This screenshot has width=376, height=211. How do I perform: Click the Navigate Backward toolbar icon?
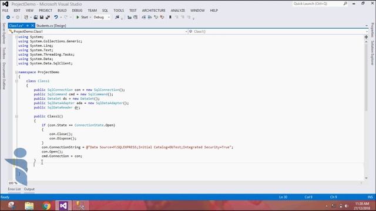pyautogui.click(x=8, y=17)
